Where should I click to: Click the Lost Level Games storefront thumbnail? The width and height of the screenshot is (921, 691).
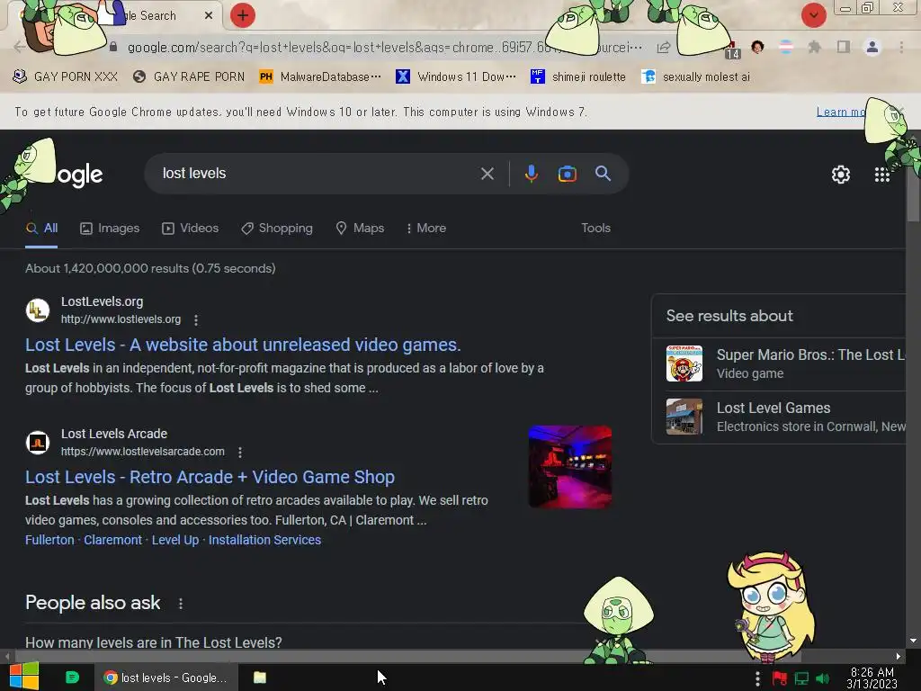pyautogui.click(x=684, y=417)
